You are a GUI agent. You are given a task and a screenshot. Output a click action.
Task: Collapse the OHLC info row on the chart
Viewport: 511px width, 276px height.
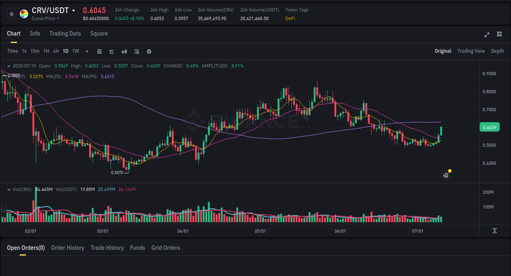pos(9,65)
